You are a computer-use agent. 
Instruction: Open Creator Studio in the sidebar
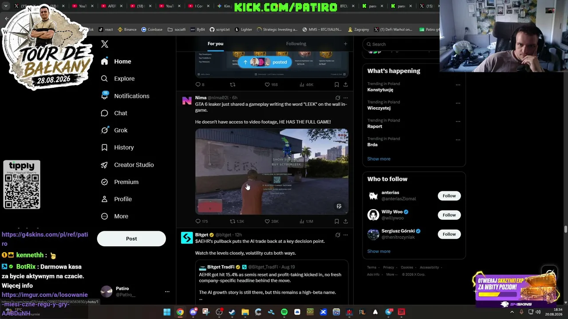(x=127, y=165)
